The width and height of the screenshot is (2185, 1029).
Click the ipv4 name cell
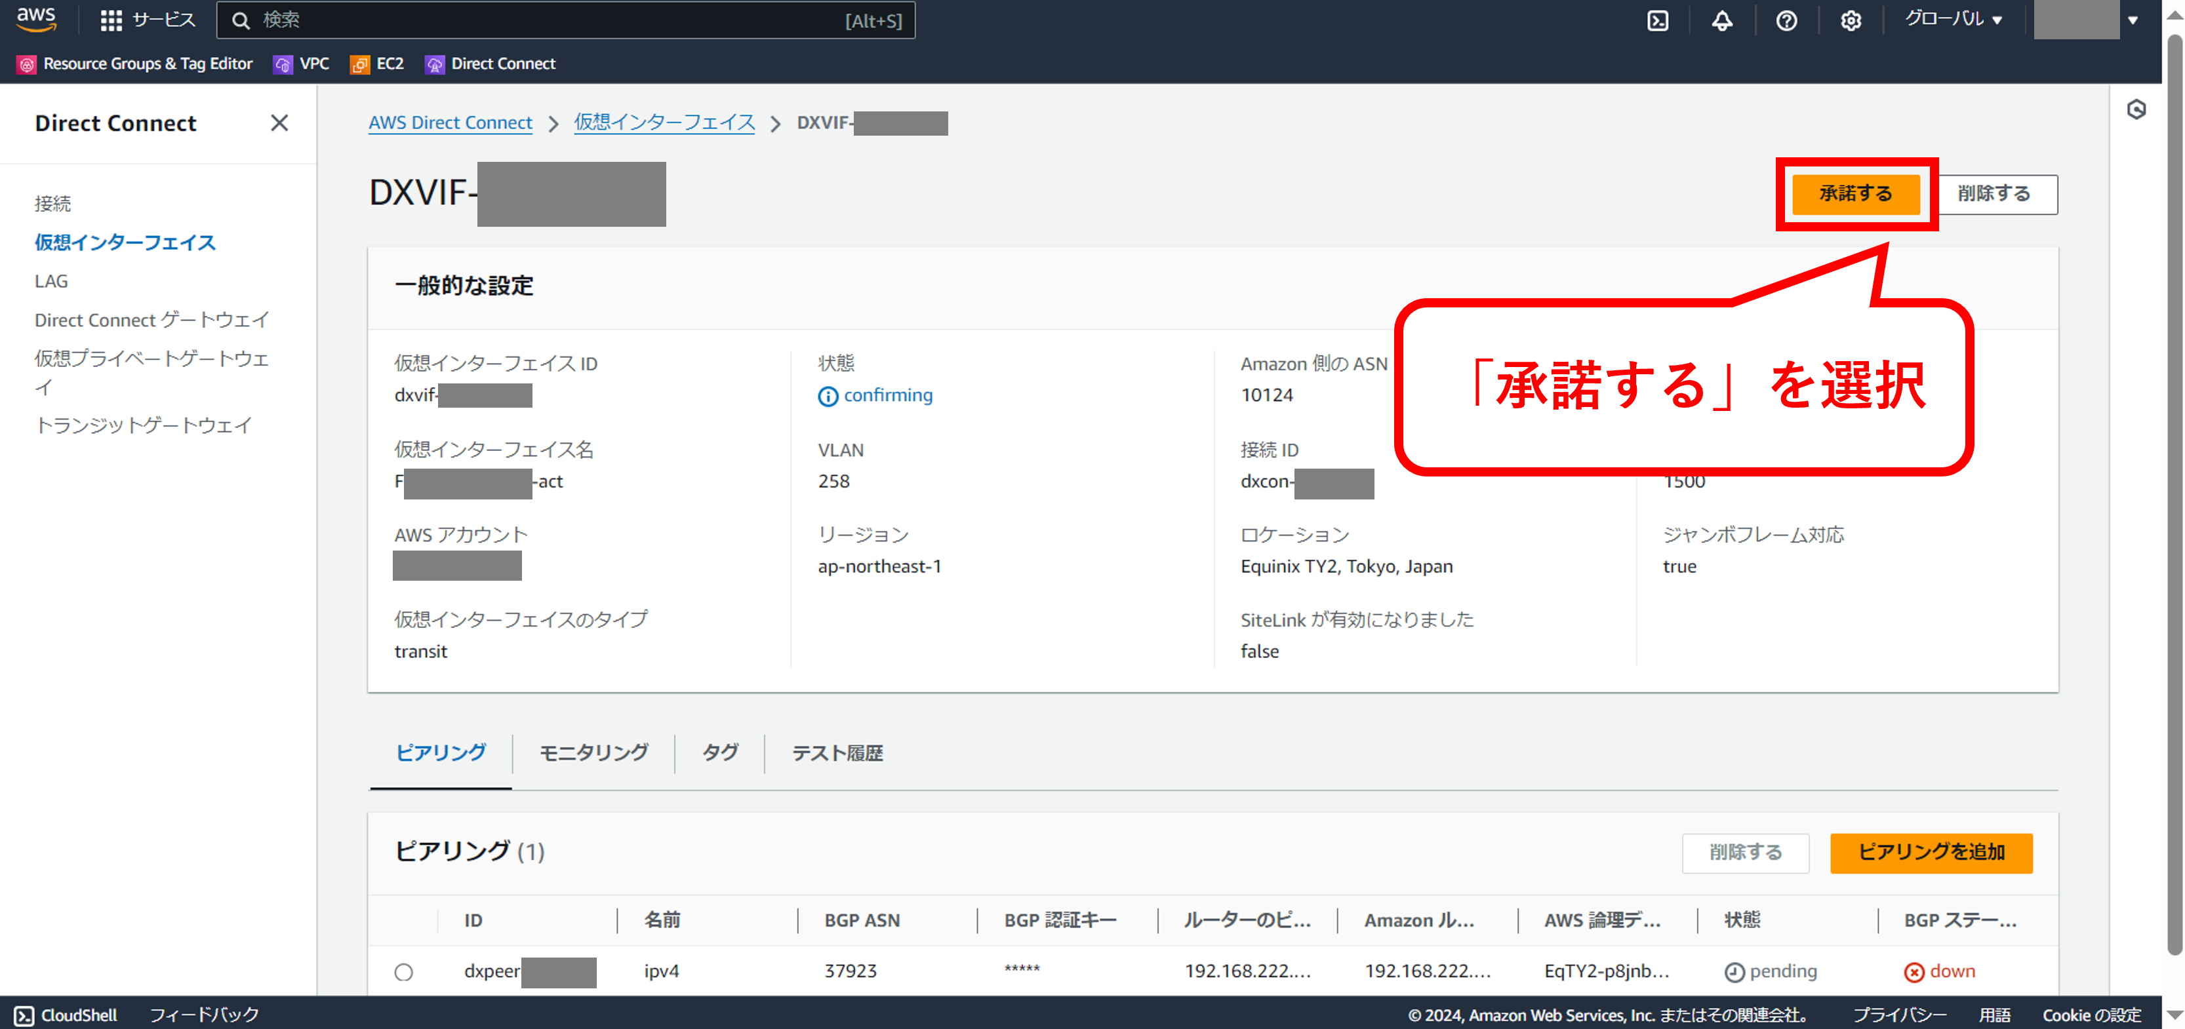(x=662, y=972)
